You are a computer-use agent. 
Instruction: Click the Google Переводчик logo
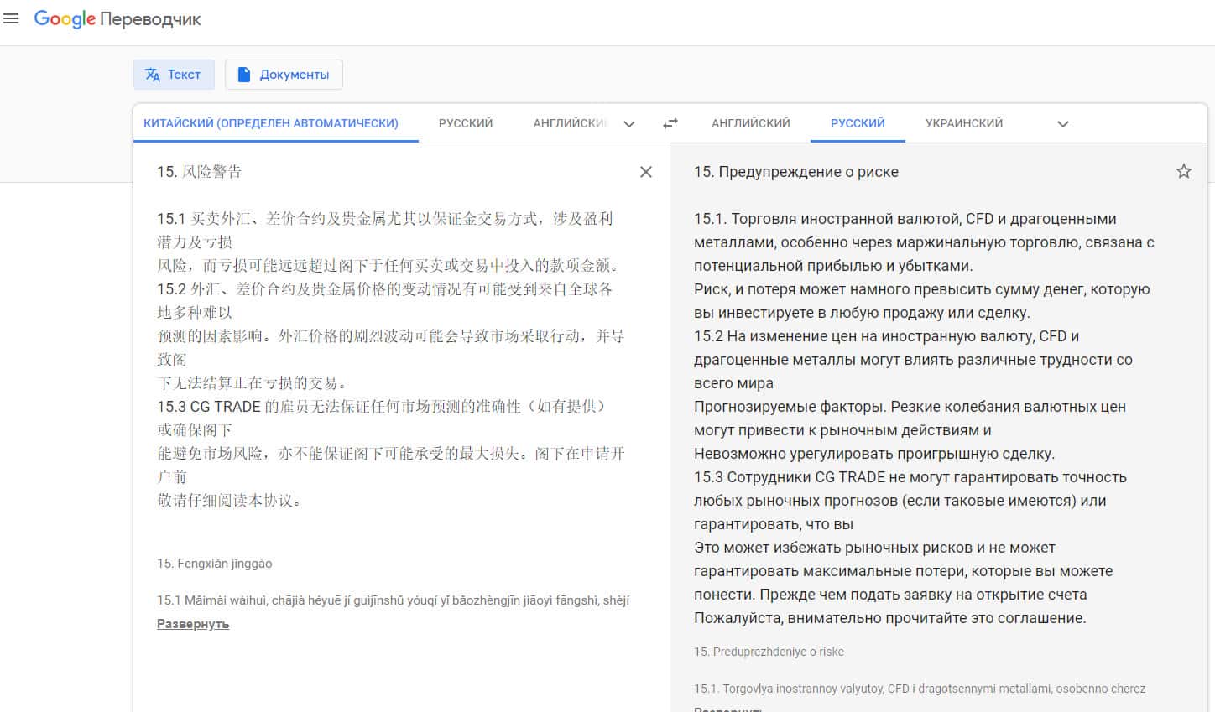[x=117, y=19]
